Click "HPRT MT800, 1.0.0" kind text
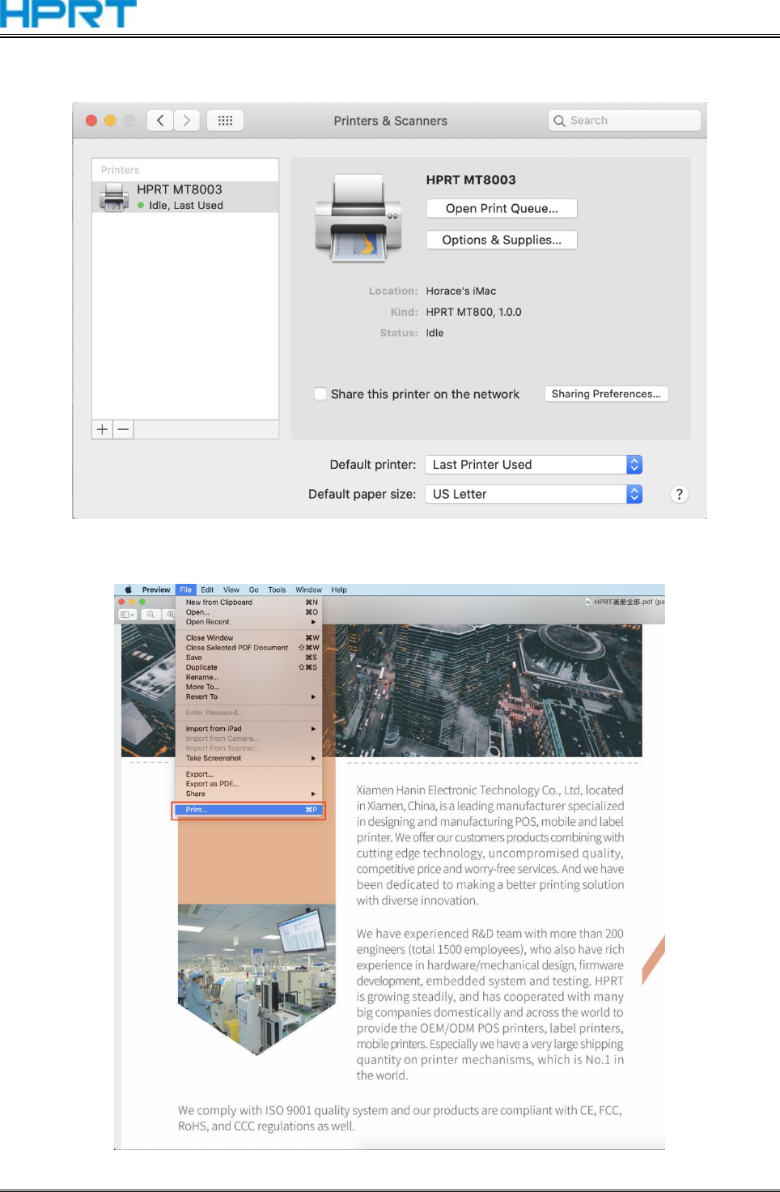 pyautogui.click(x=474, y=312)
